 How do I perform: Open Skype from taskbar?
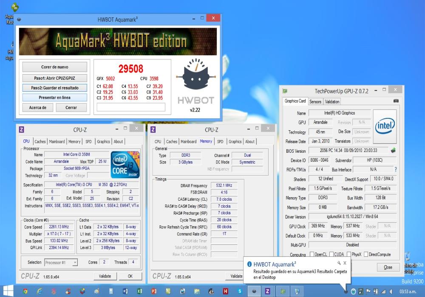(240, 291)
